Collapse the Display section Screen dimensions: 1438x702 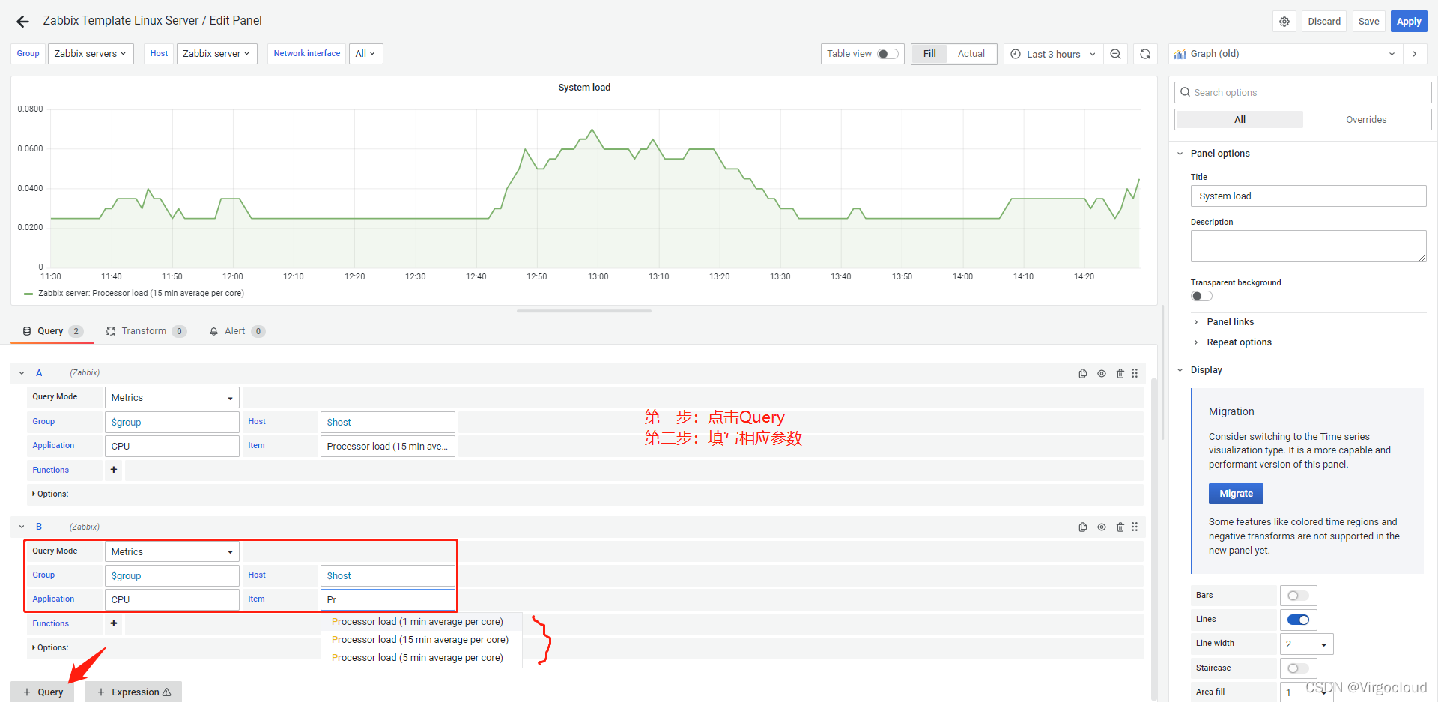tap(1180, 370)
